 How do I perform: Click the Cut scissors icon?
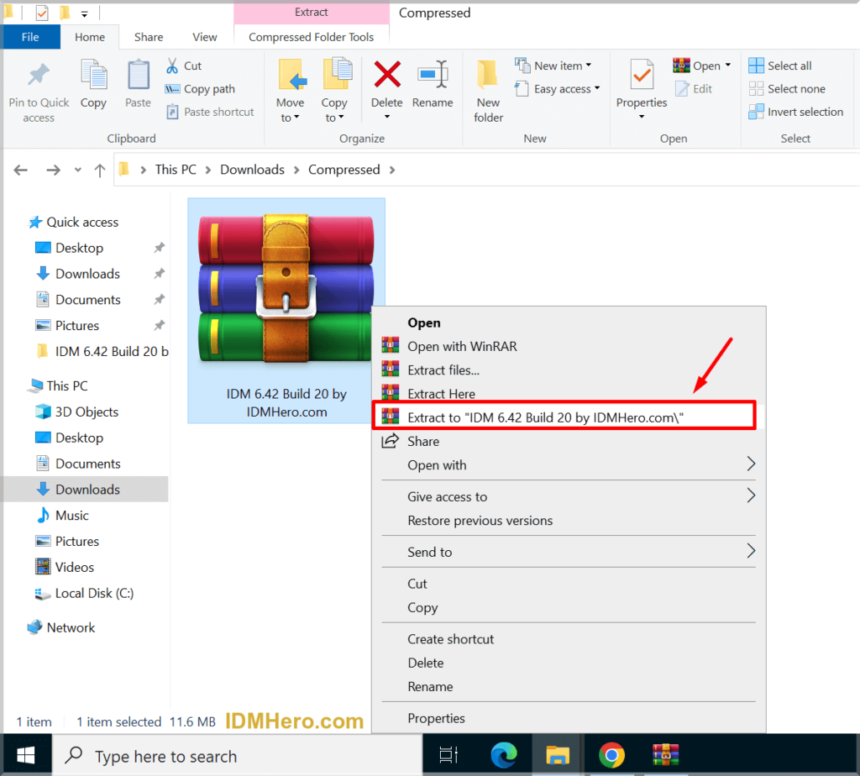[172, 66]
